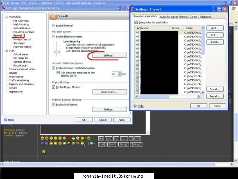Switch to the Zones tab

(193, 17)
